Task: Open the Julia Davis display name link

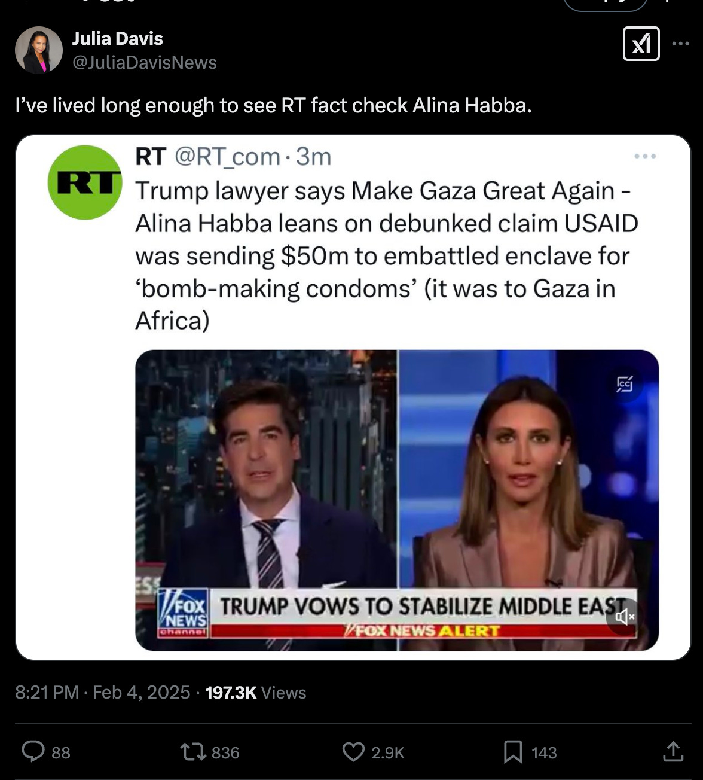Action: coord(117,38)
